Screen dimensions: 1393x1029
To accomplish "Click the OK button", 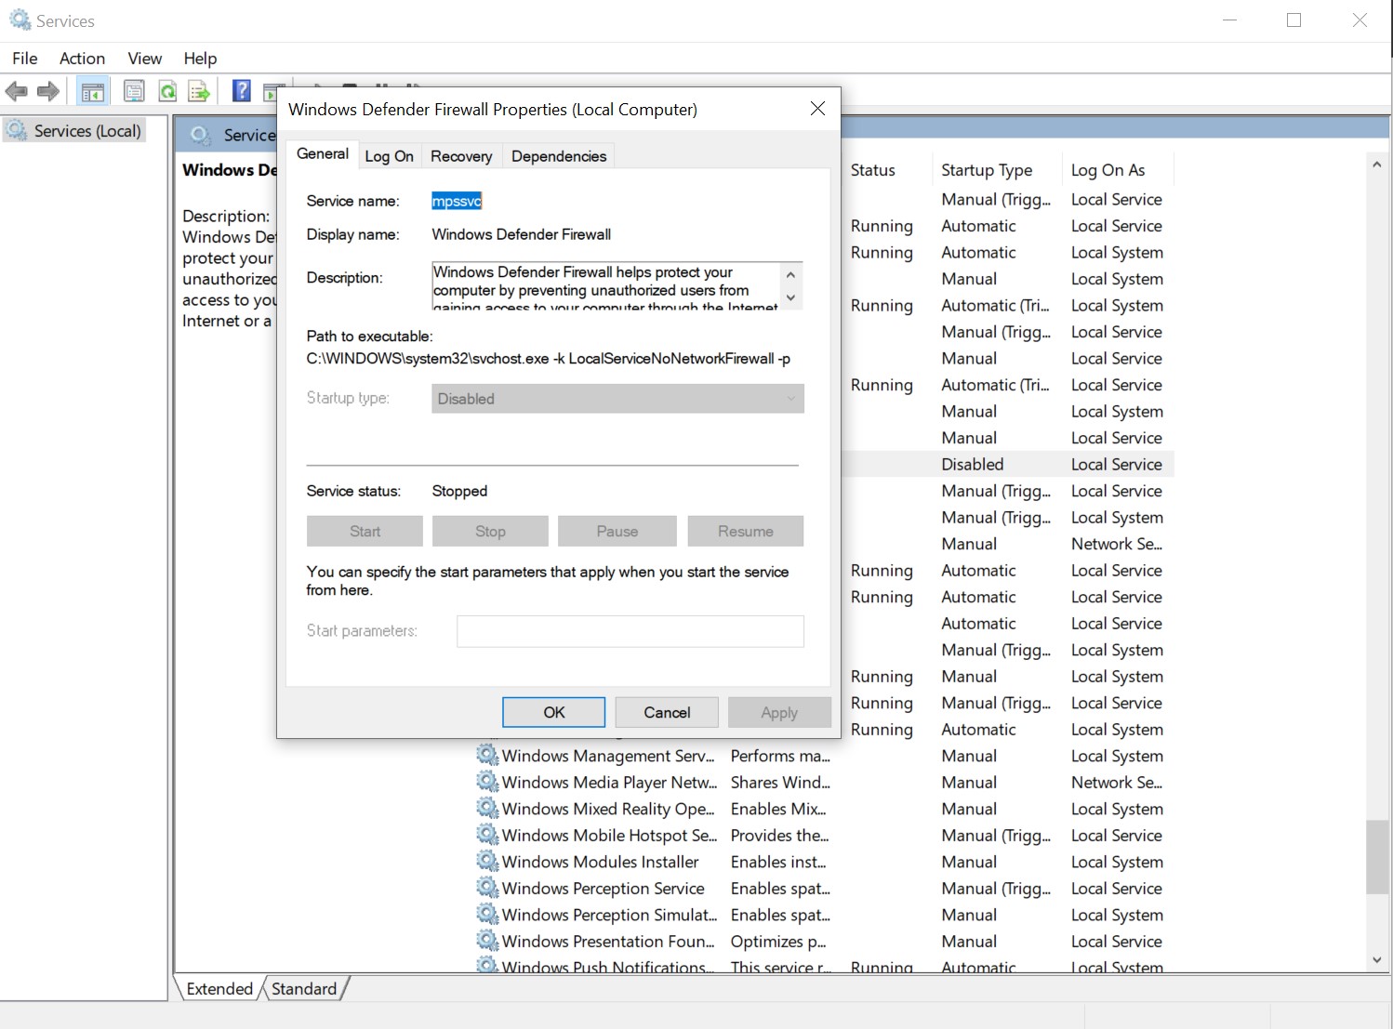I will 554,712.
